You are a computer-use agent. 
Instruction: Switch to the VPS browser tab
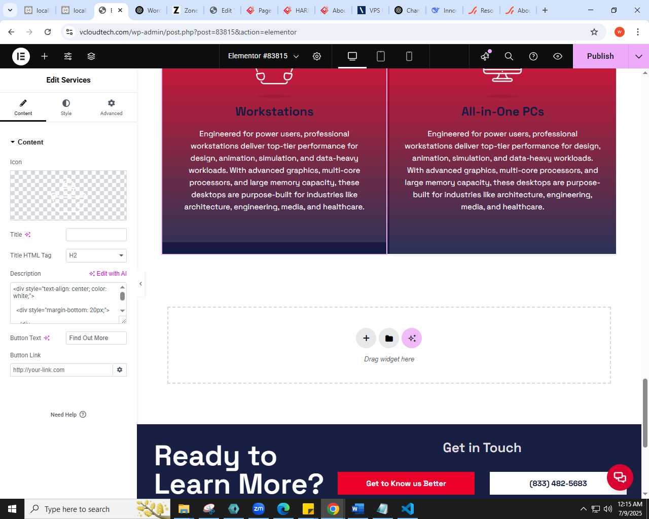point(370,10)
